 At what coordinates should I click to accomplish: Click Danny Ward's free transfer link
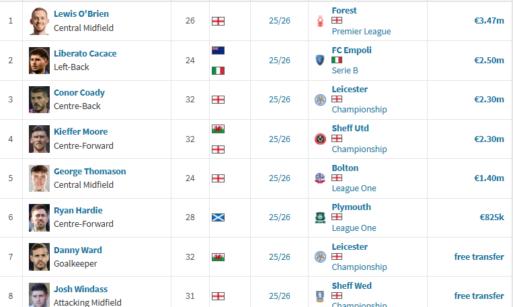479,257
